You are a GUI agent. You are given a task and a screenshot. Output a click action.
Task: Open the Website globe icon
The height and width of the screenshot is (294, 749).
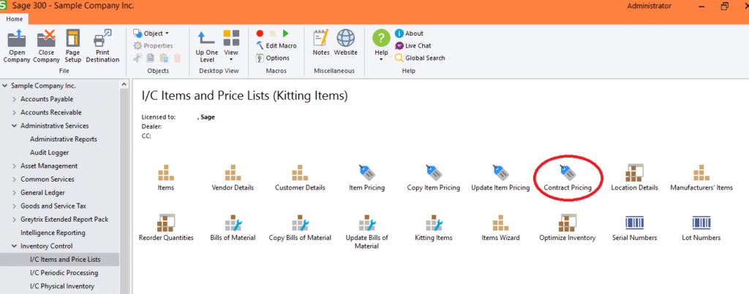(345, 43)
